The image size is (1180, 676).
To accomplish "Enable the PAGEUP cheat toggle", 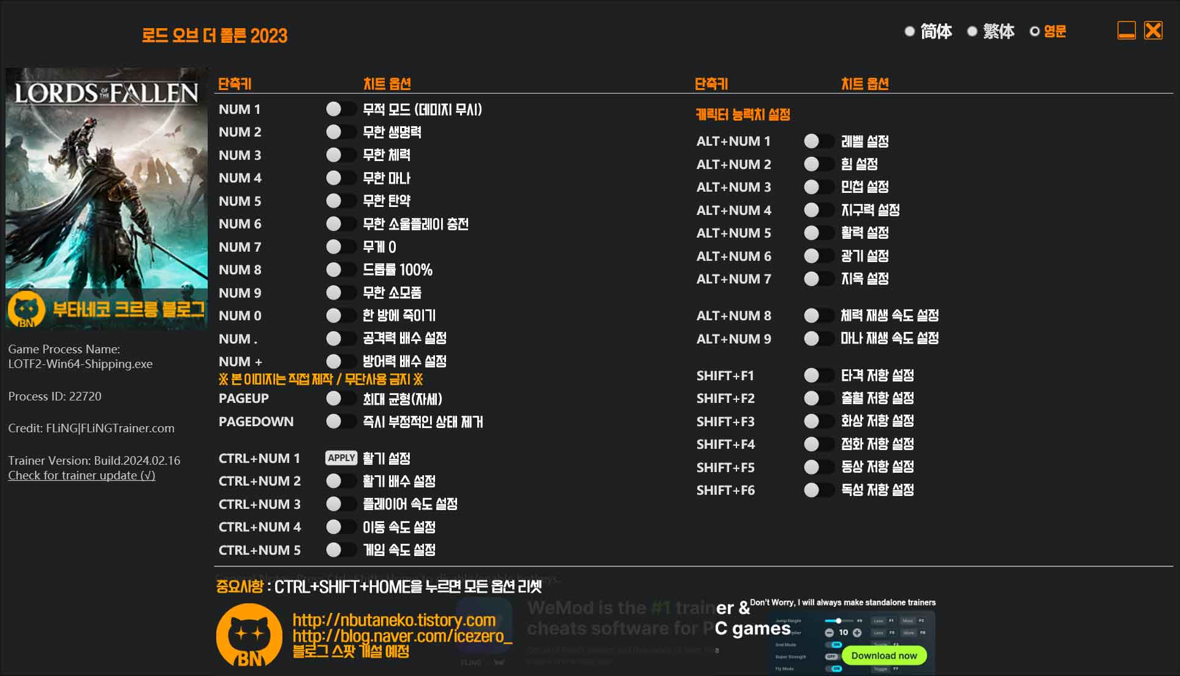I will click(341, 399).
